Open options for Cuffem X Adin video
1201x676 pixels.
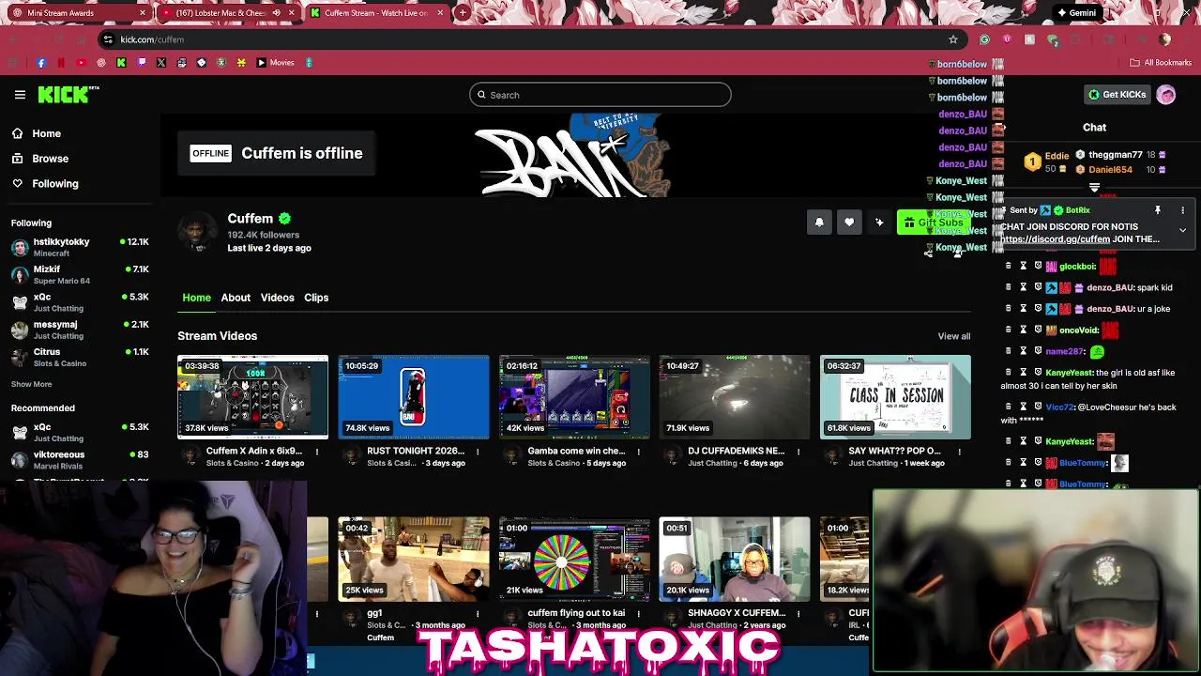(x=316, y=452)
